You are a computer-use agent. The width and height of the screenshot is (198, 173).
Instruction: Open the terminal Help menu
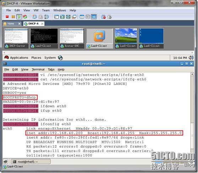pyautogui.click(x=61, y=69)
